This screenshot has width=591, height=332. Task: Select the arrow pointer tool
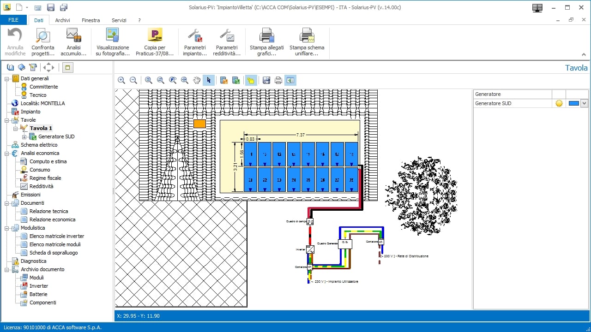[x=209, y=80]
